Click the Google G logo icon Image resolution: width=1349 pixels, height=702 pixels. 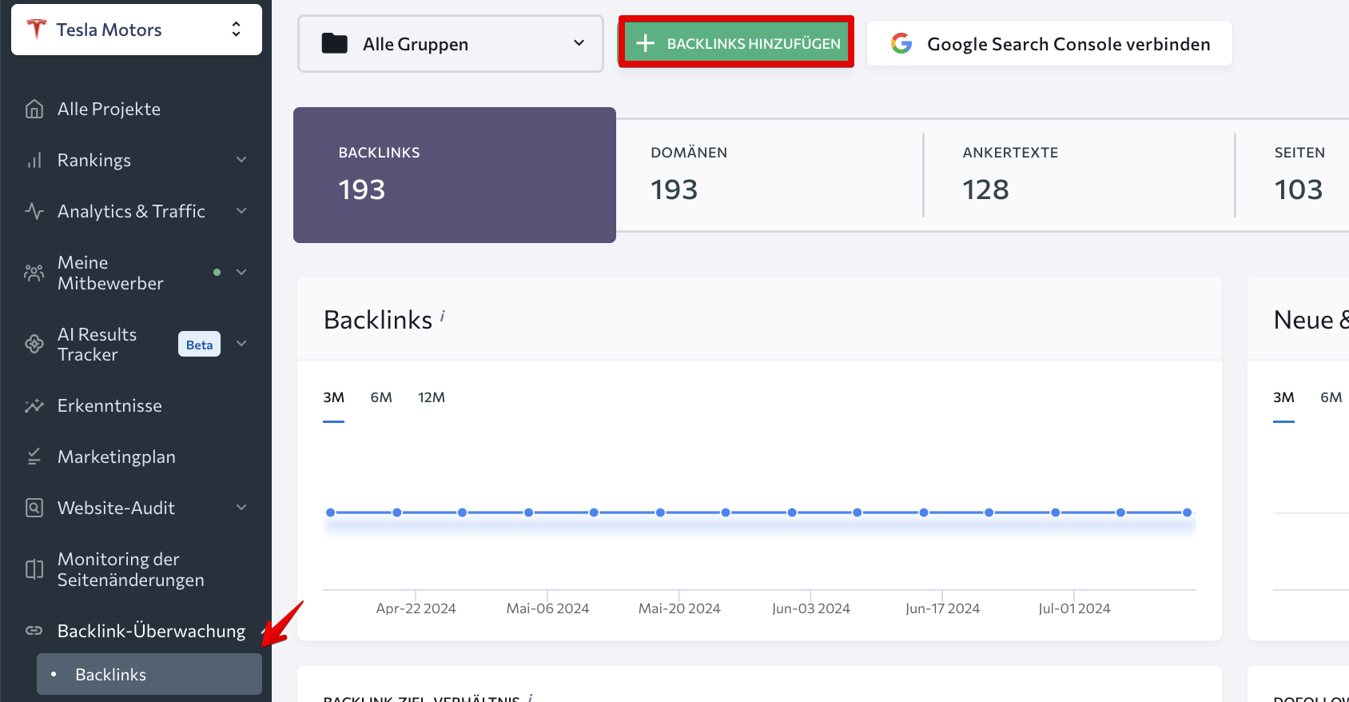tap(901, 43)
